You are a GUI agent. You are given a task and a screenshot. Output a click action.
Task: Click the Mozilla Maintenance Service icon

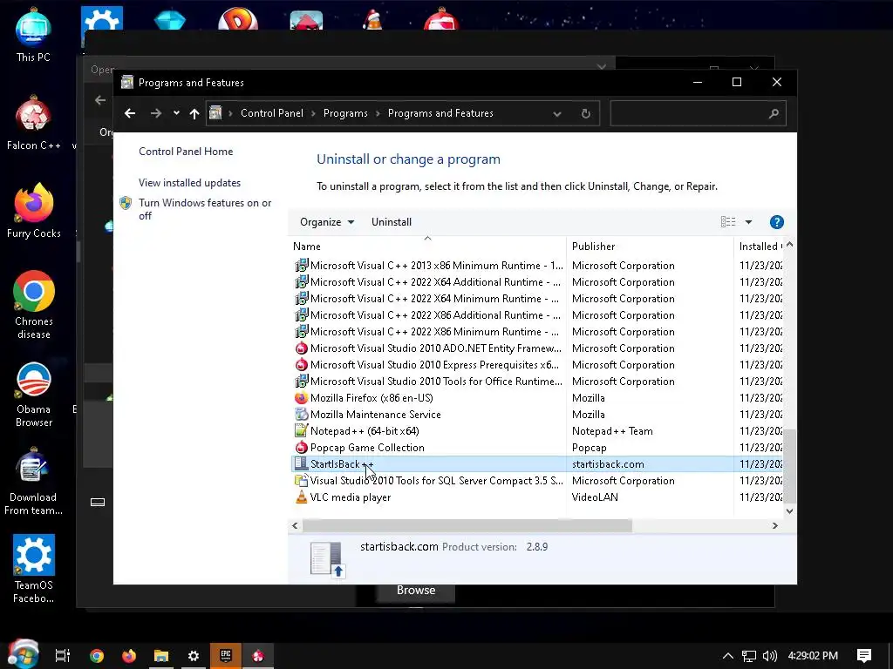[x=301, y=414]
